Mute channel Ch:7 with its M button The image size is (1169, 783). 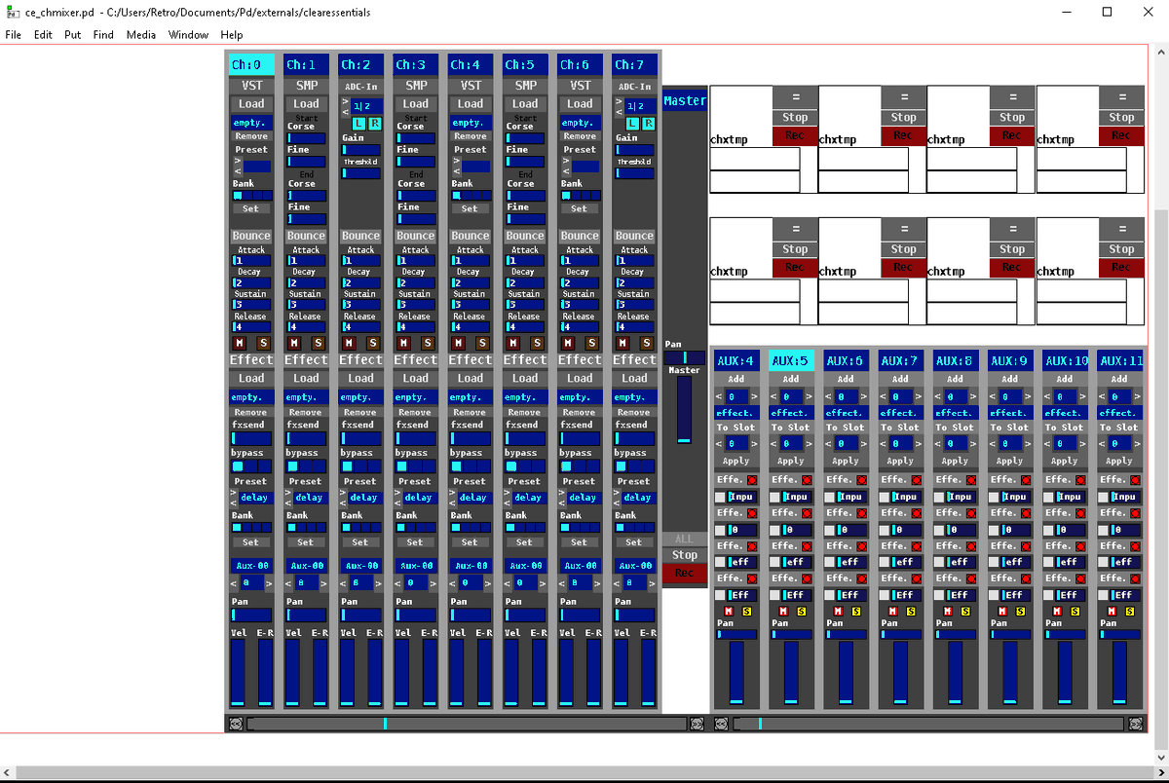(623, 343)
